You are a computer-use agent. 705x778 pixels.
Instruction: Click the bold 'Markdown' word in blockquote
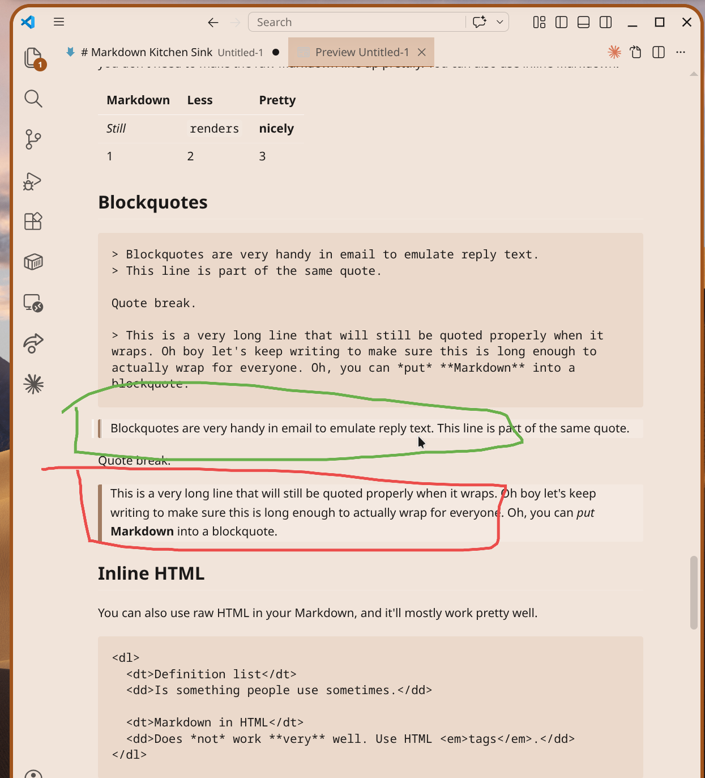[142, 532]
